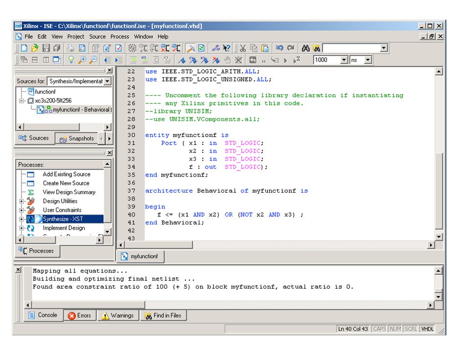Open the ns time unit dropdown
Screen dimensions: 470x353
[368, 60]
